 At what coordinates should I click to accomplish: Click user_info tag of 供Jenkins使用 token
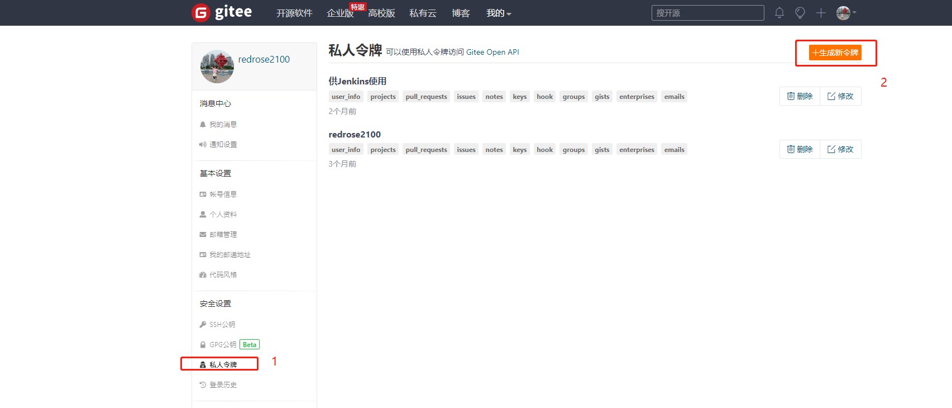pyautogui.click(x=346, y=97)
